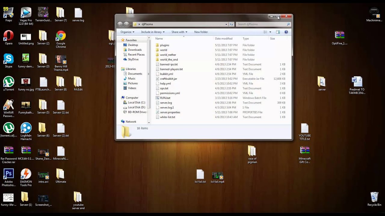Screen dimensions: 385x216
Task: Select the RUN.bat batch file
Action: (220, 98)
